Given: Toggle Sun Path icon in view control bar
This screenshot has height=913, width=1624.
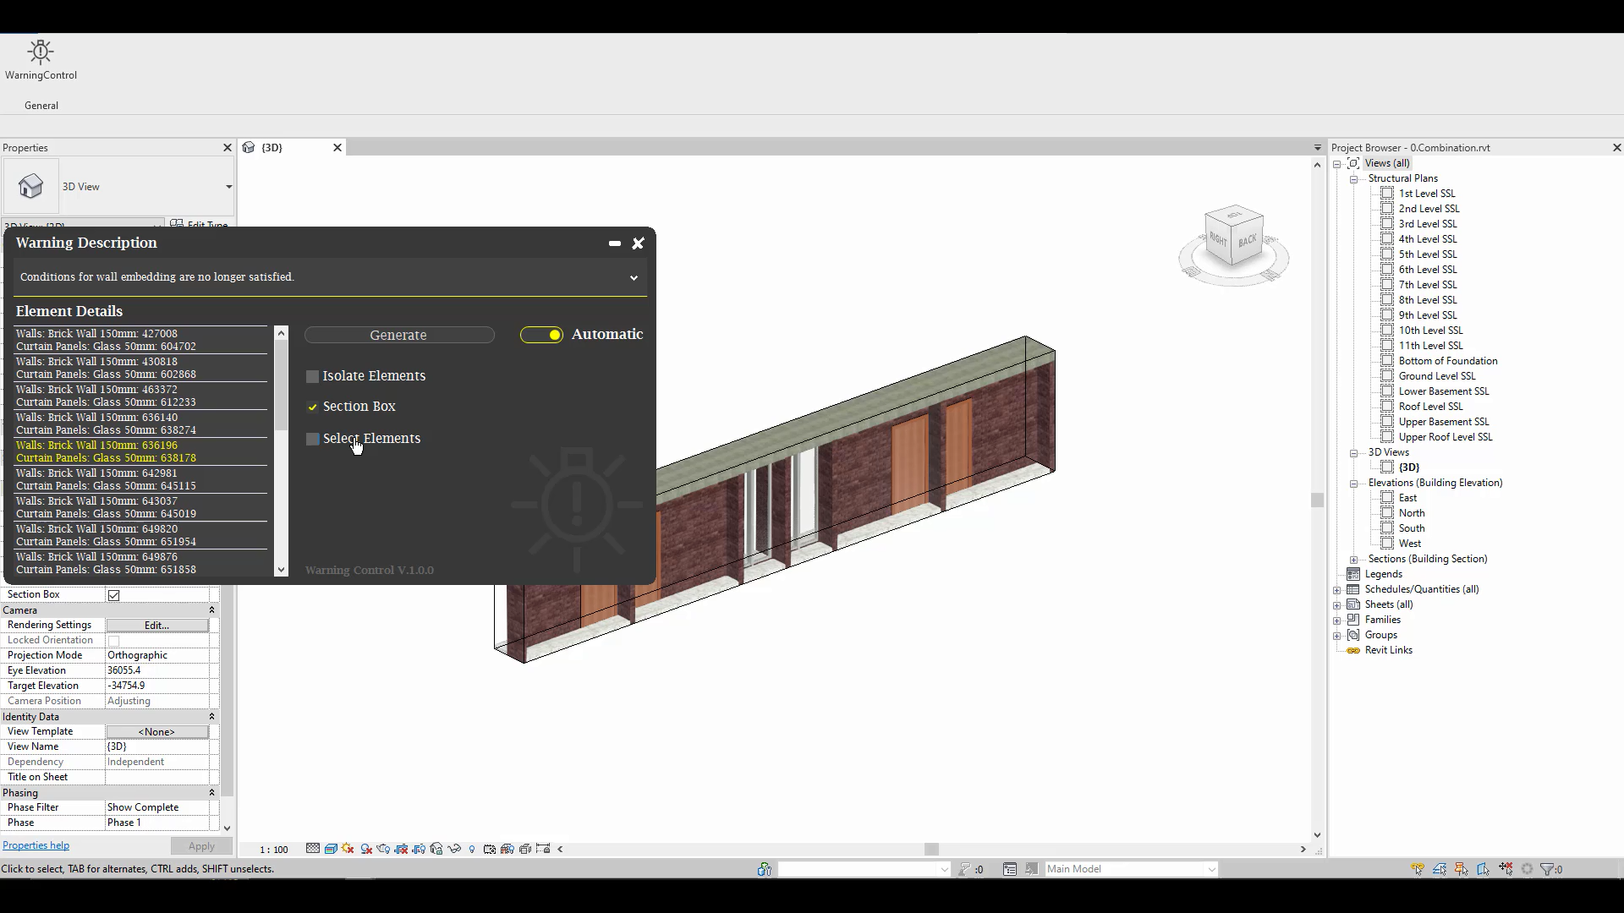Looking at the screenshot, I should (x=348, y=849).
